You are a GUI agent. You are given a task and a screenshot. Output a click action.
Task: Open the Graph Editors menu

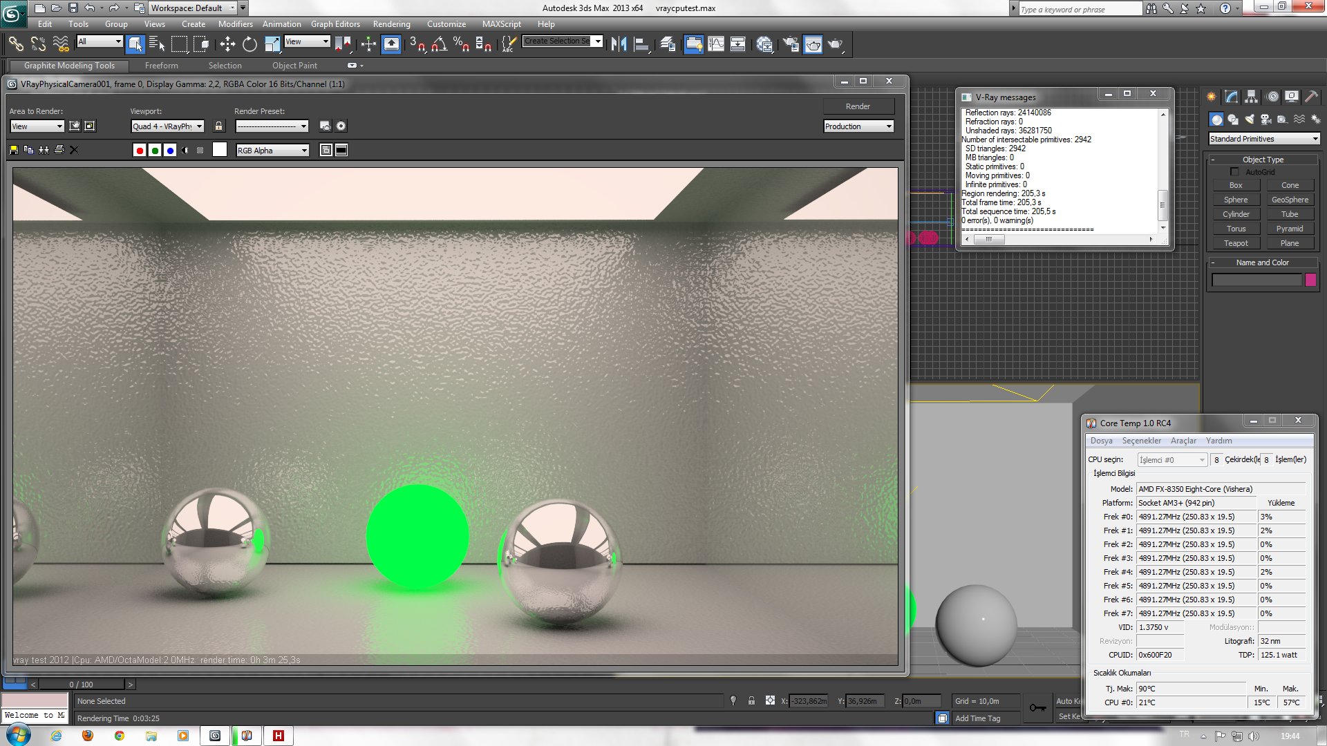pyautogui.click(x=335, y=24)
